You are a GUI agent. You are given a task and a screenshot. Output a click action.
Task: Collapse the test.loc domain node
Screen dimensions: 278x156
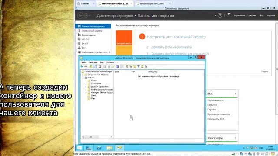coord(83,78)
